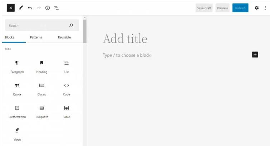Image resolution: width=270 pixels, height=146 pixels.
Task: Close the block inserter panel
Action: [x=10, y=8]
